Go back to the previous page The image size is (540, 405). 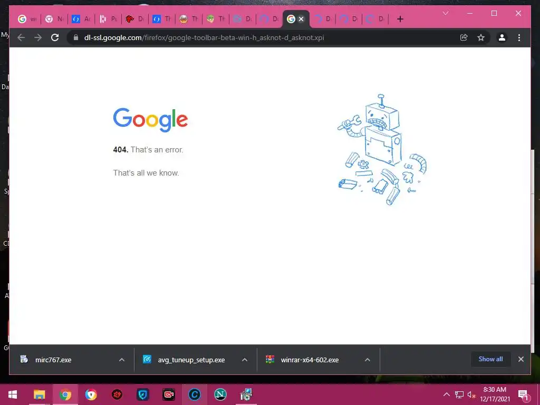click(x=21, y=37)
